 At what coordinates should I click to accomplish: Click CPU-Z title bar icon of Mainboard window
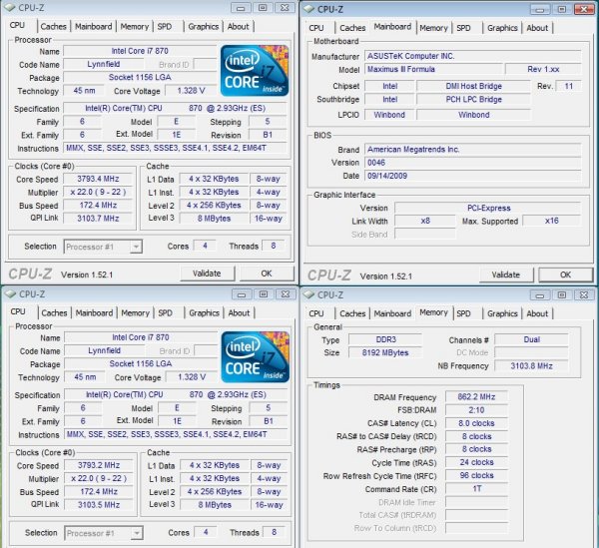point(309,9)
